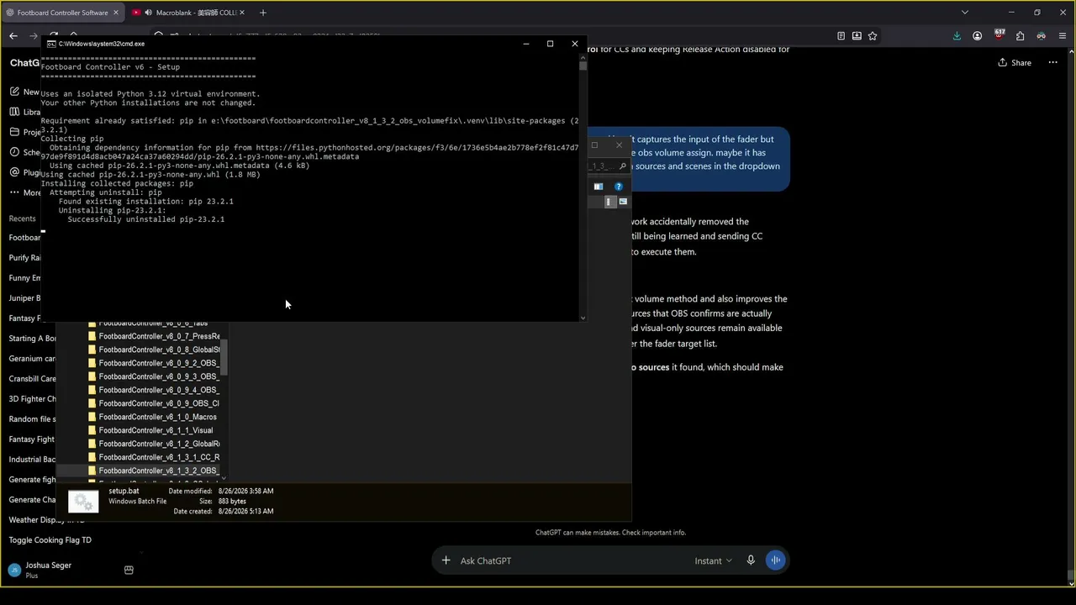Open Projects in ChatGPT sidebar

(x=25, y=132)
